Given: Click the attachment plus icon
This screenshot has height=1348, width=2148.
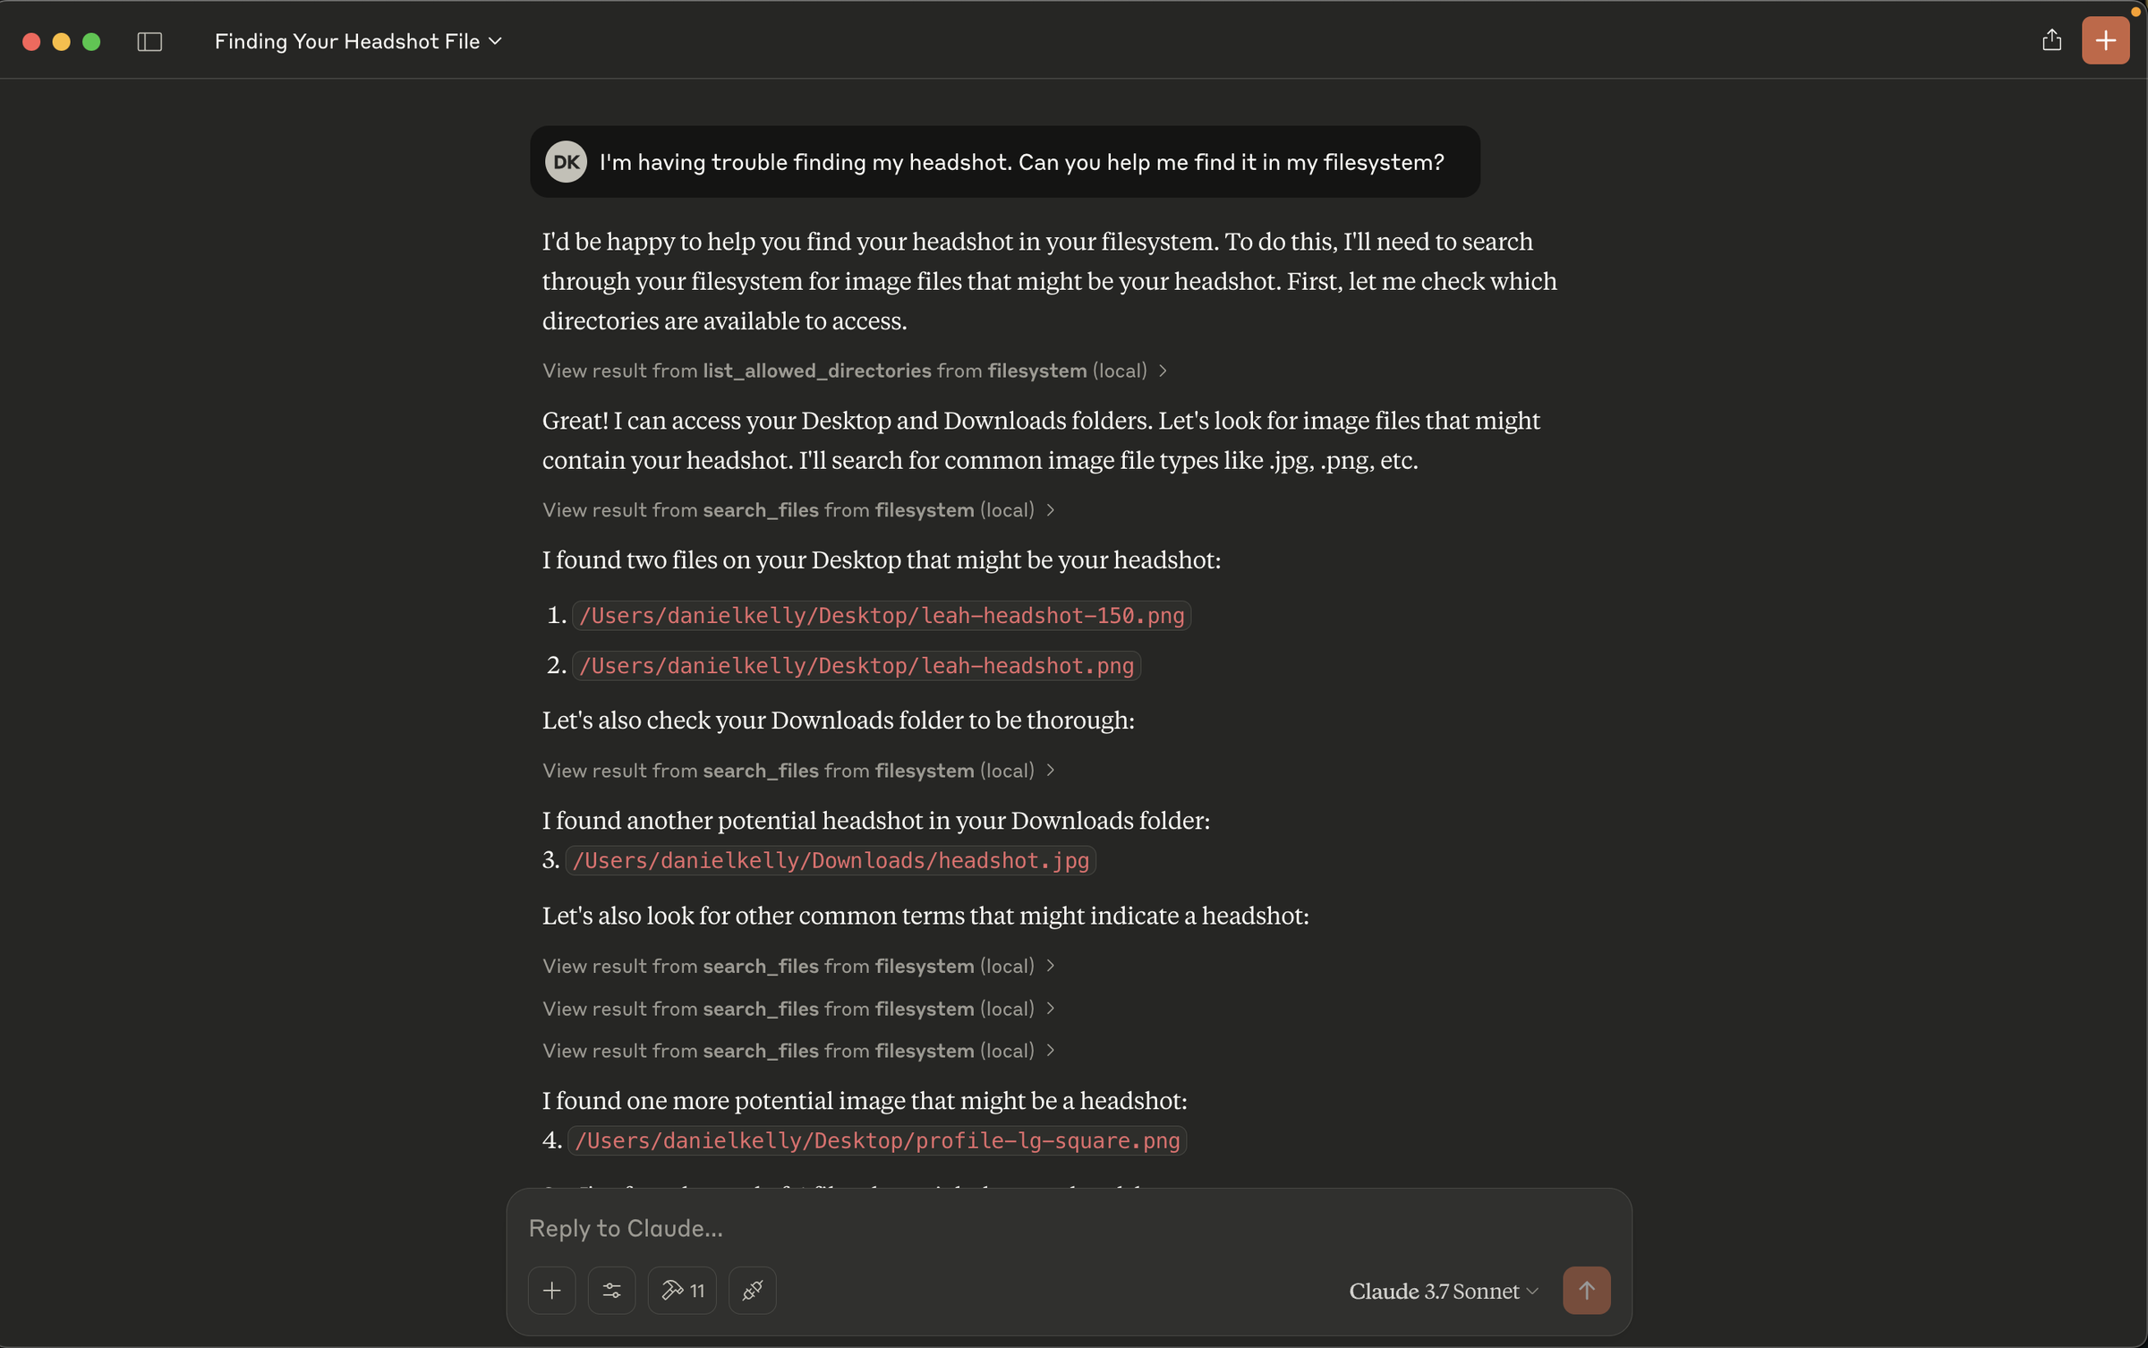Looking at the screenshot, I should tap(551, 1290).
